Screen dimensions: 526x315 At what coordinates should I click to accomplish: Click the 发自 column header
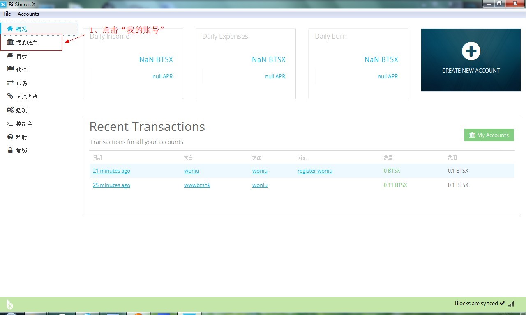coord(189,157)
